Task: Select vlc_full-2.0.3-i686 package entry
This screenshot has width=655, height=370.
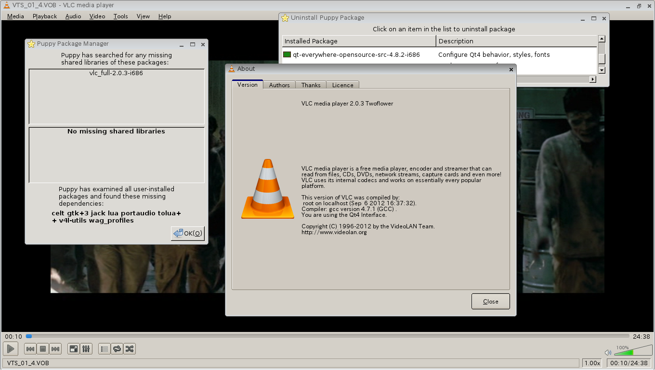Action: (116, 73)
